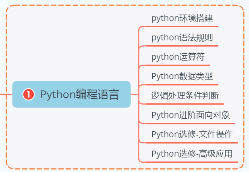249x172 pixels.
Task: Click the underline beneath python语法规则
Action: [182, 46]
